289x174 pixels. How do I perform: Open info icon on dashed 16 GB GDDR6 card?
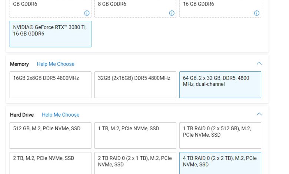[x=257, y=13]
